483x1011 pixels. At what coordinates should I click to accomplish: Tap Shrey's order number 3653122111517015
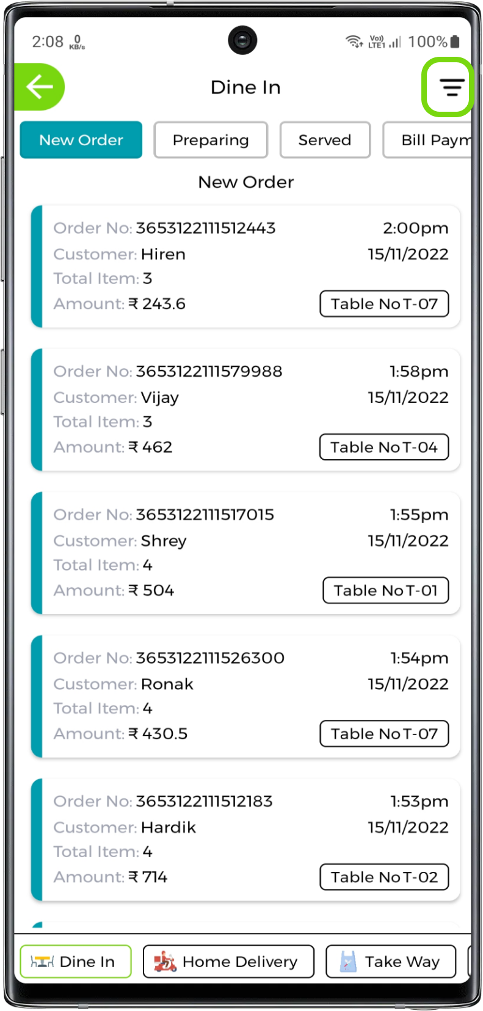(x=205, y=515)
